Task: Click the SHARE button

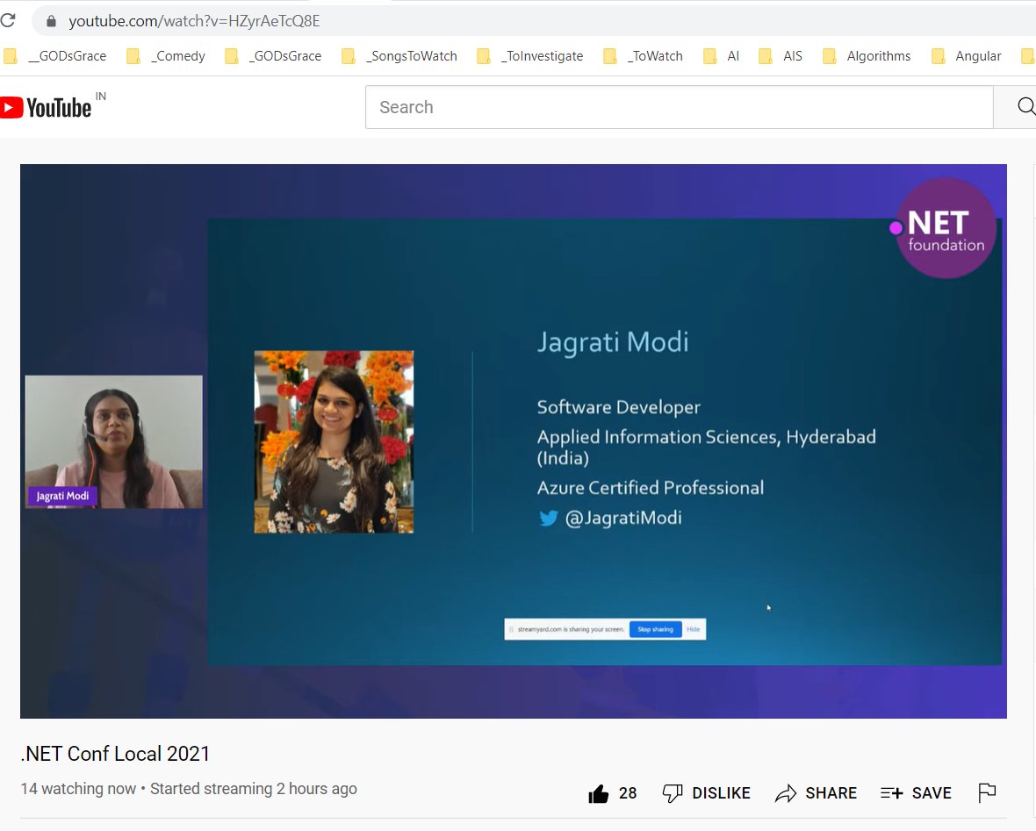Action: point(816,793)
